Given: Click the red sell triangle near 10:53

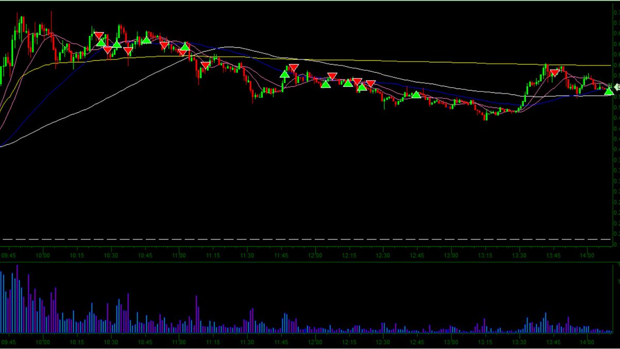Looking at the screenshot, I should (164, 45).
